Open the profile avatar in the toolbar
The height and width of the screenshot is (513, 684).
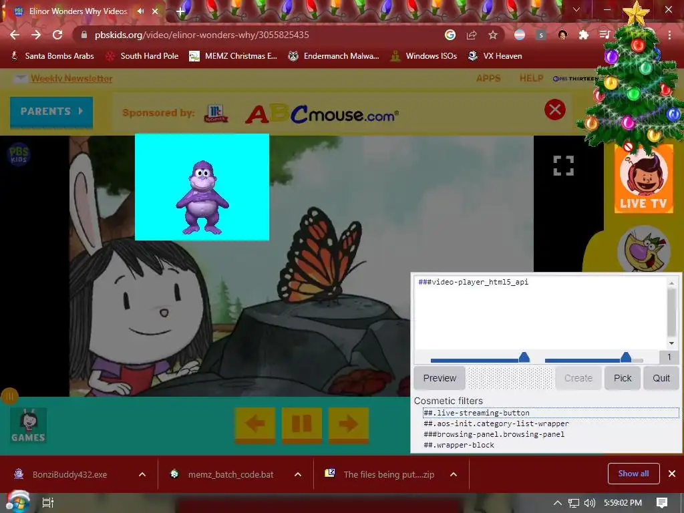click(562, 35)
